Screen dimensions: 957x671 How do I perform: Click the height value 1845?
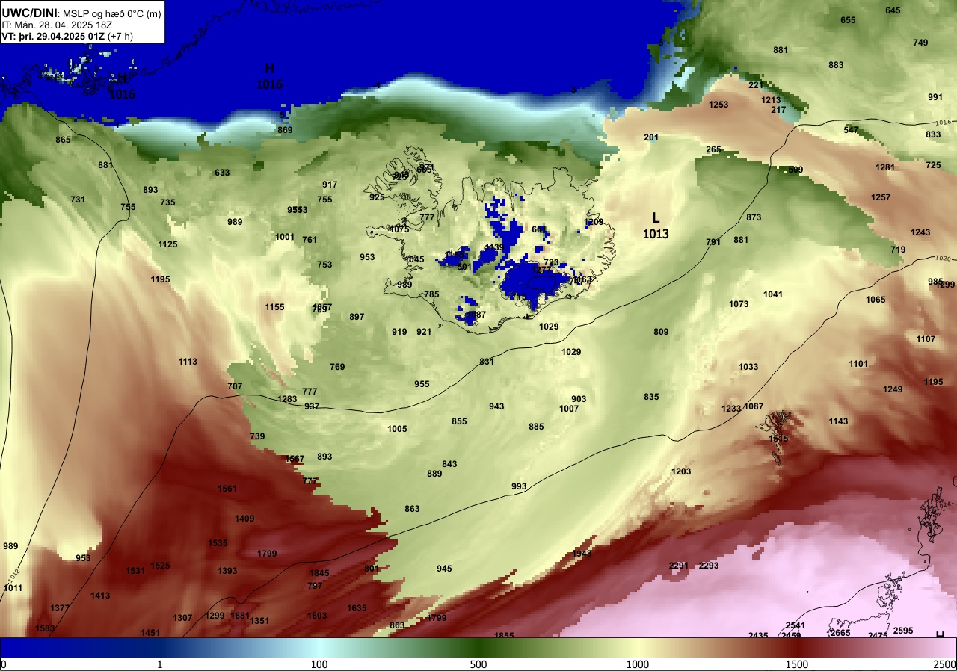point(319,573)
